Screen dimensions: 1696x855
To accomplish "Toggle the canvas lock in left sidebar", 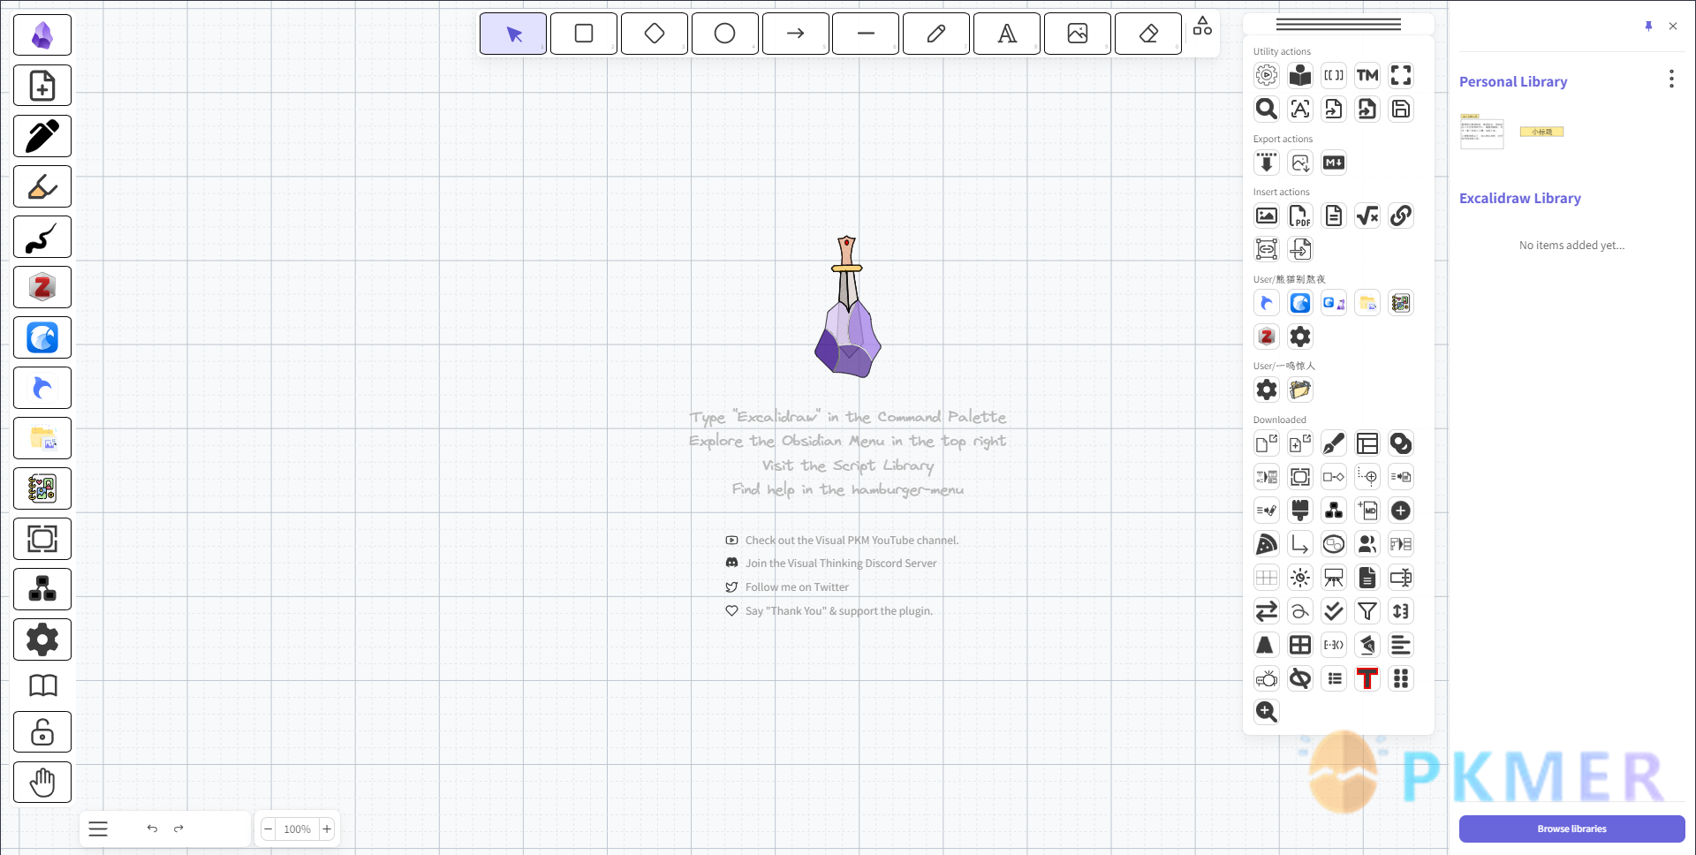I will [42, 732].
